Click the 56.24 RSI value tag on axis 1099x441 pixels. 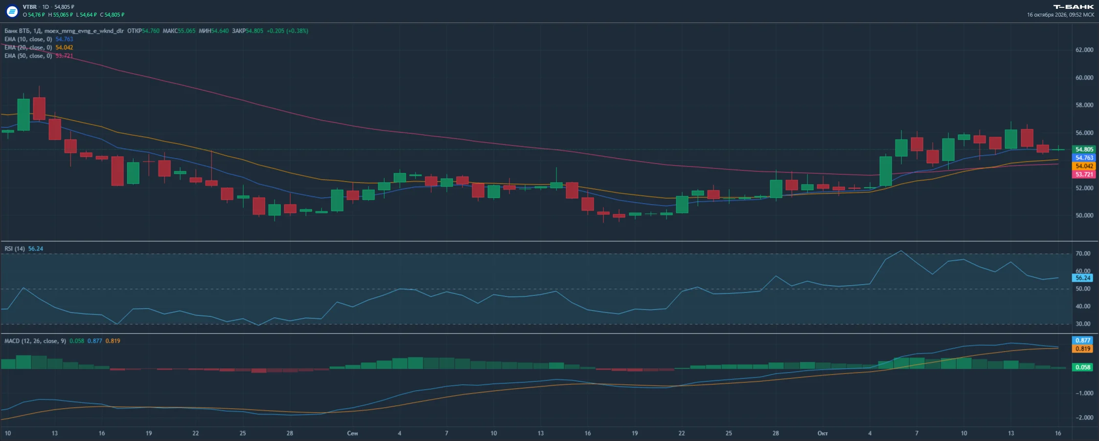[x=1083, y=278]
